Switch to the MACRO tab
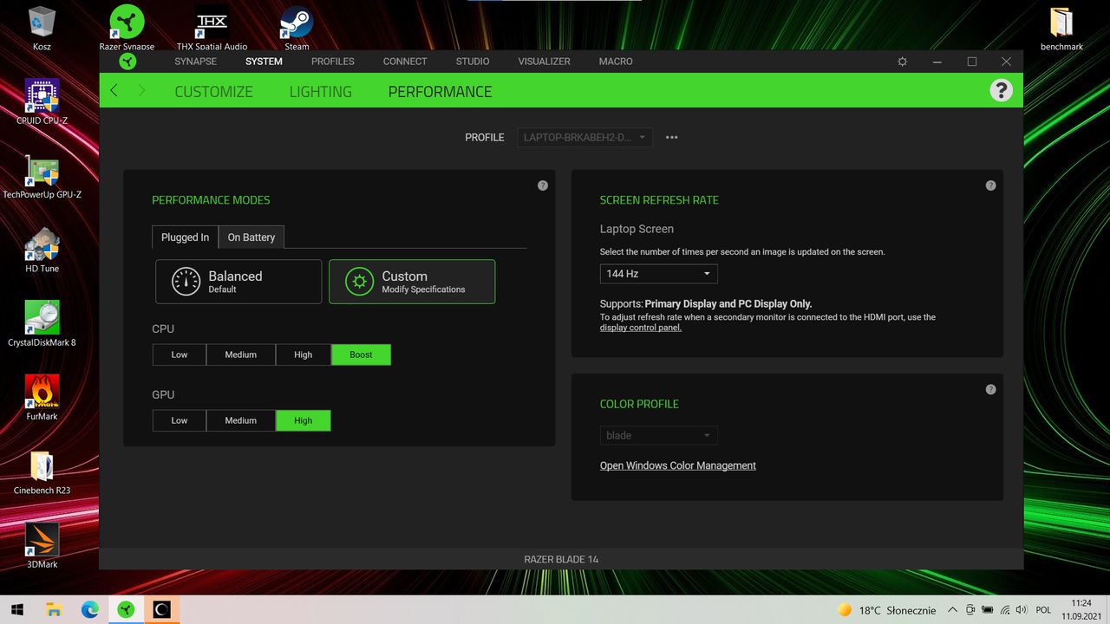1110x624 pixels. [616, 62]
